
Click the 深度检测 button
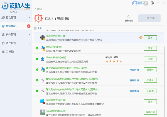point(150,112)
